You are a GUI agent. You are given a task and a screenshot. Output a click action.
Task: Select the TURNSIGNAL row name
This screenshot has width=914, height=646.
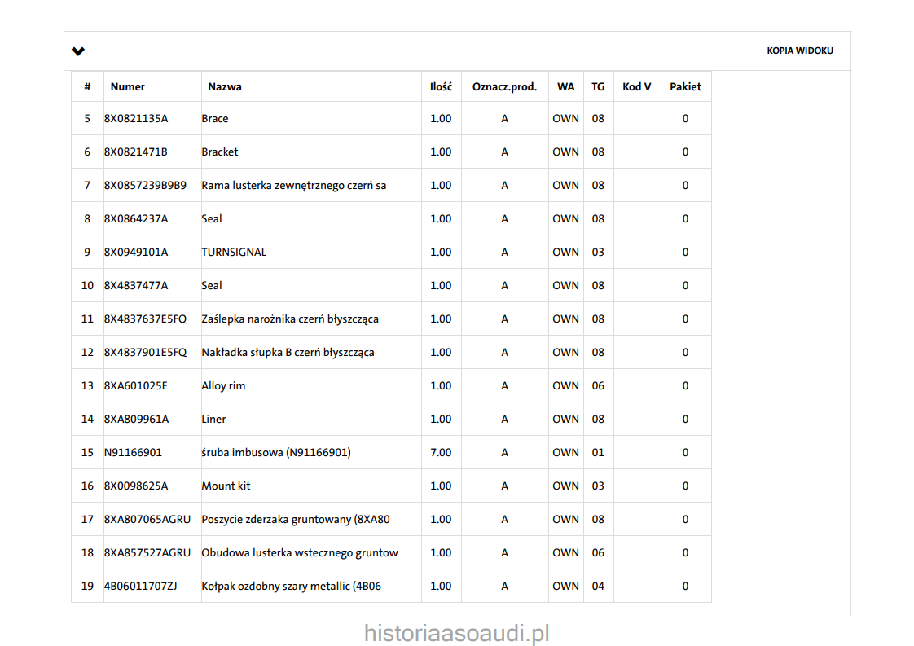coord(234,253)
